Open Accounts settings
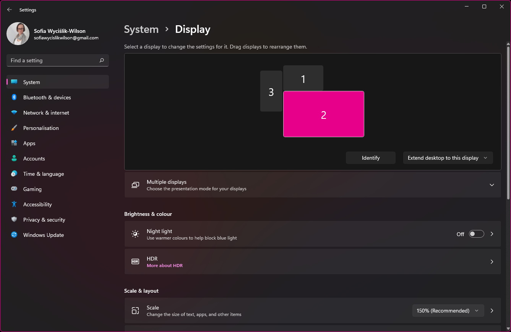Image resolution: width=511 pixels, height=332 pixels. click(14, 159)
